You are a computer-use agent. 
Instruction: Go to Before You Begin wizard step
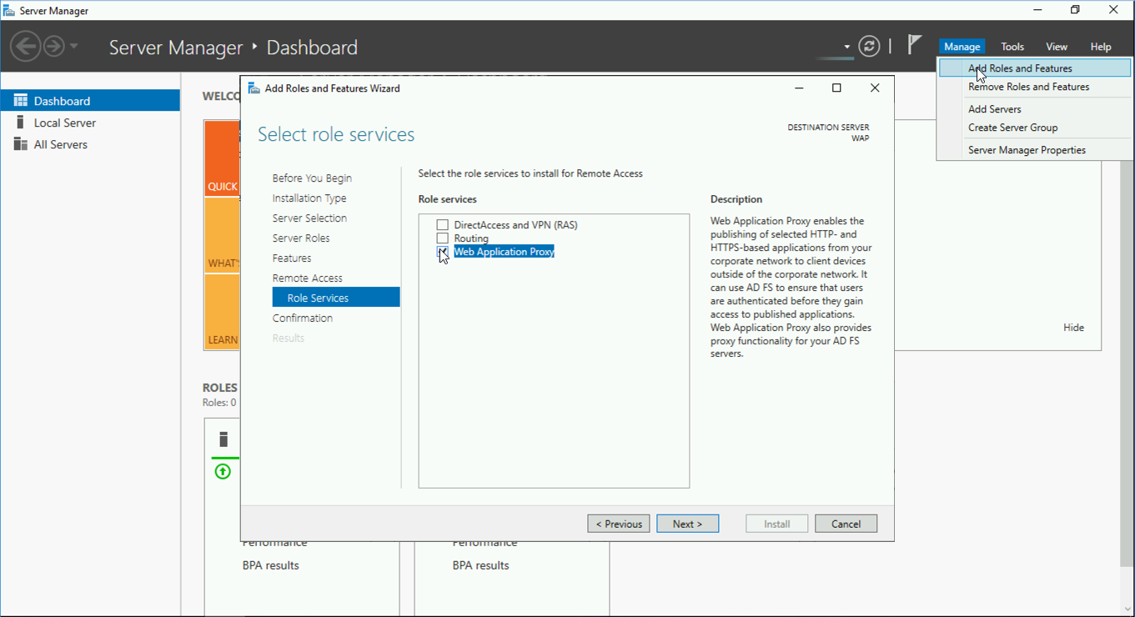[312, 178]
